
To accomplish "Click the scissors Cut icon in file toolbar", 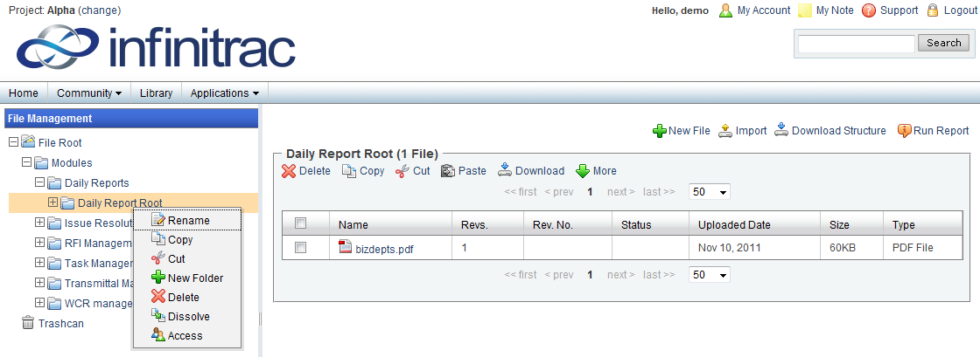I will click(x=402, y=171).
